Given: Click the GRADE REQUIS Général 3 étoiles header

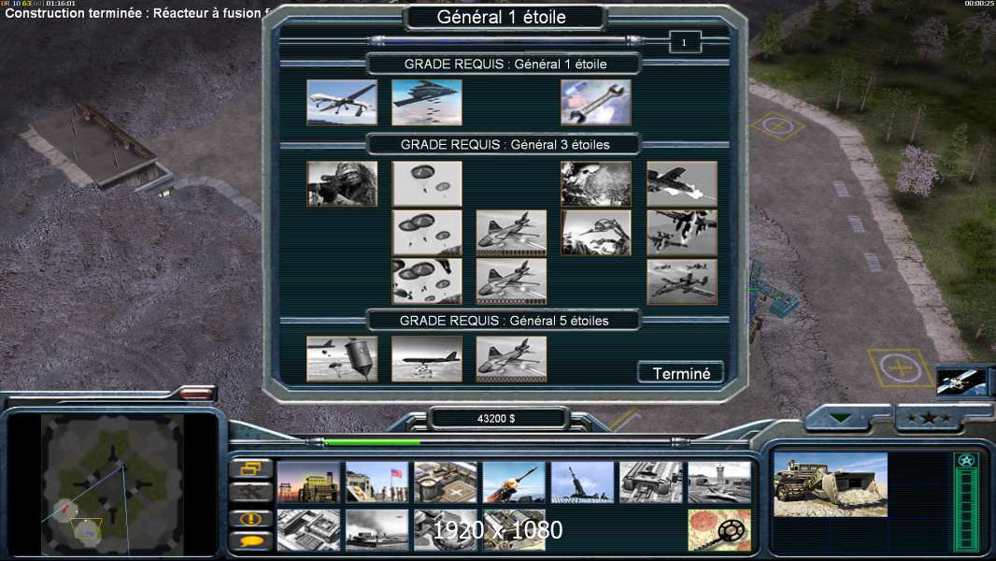Looking at the screenshot, I should point(505,144).
